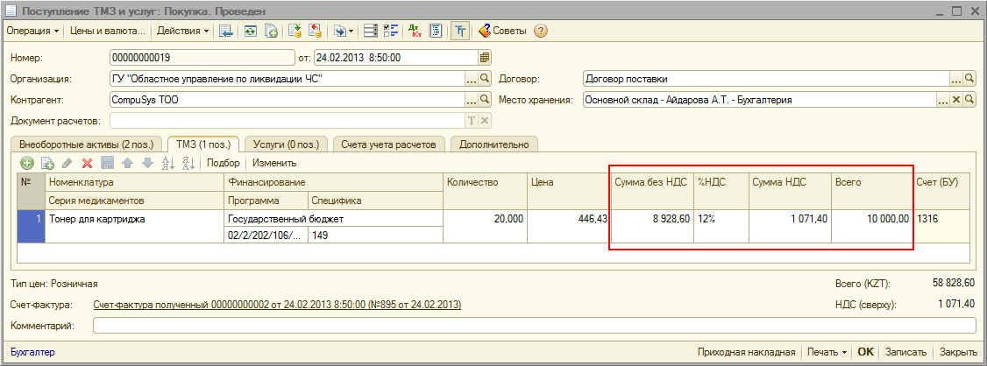Click the help question mark icon
This screenshot has height=366, width=987.
(541, 32)
